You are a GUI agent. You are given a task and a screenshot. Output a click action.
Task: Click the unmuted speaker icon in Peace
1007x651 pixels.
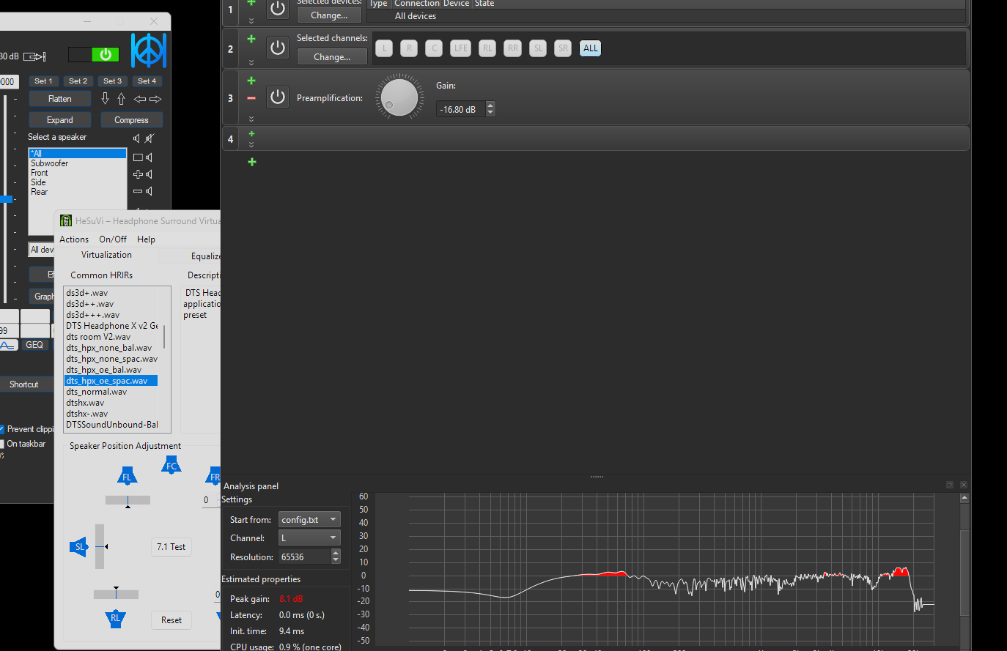[x=136, y=138]
